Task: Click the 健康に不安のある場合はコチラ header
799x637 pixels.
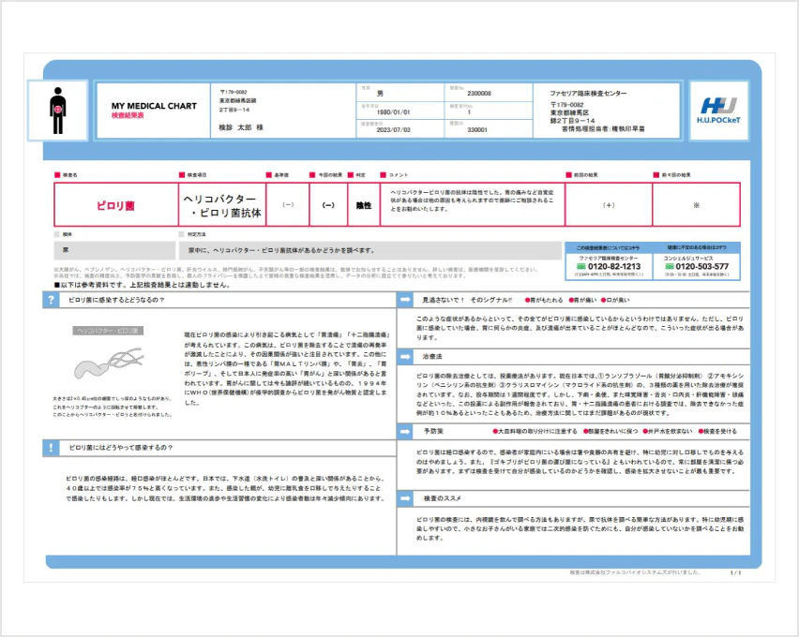Action: pos(697,247)
